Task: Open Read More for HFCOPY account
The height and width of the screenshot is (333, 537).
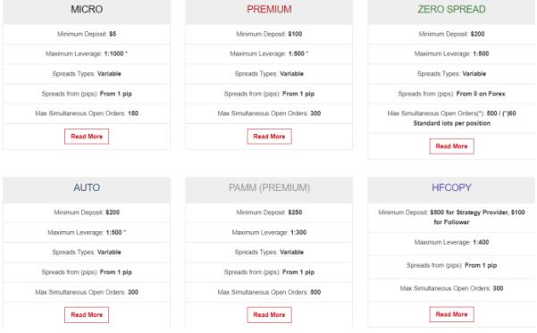Action: pos(451,314)
